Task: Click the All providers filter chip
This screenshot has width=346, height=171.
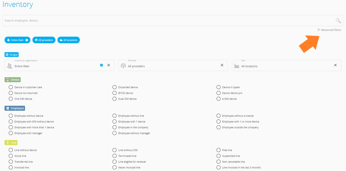Action: pyautogui.click(x=44, y=40)
